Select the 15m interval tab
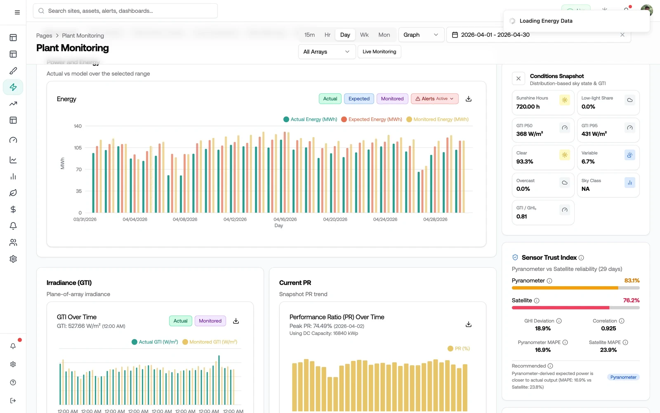This screenshot has width=660, height=413. pyautogui.click(x=309, y=35)
